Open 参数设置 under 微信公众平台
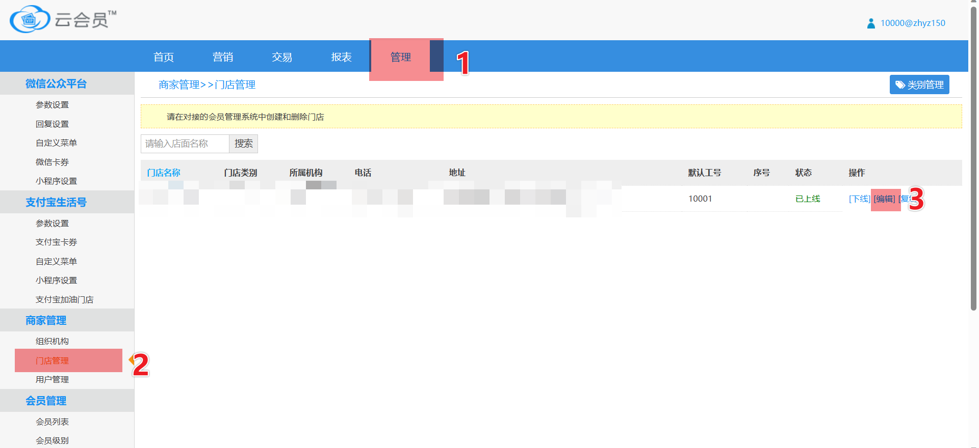Viewport: 979px width, 448px height. coord(52,104)
